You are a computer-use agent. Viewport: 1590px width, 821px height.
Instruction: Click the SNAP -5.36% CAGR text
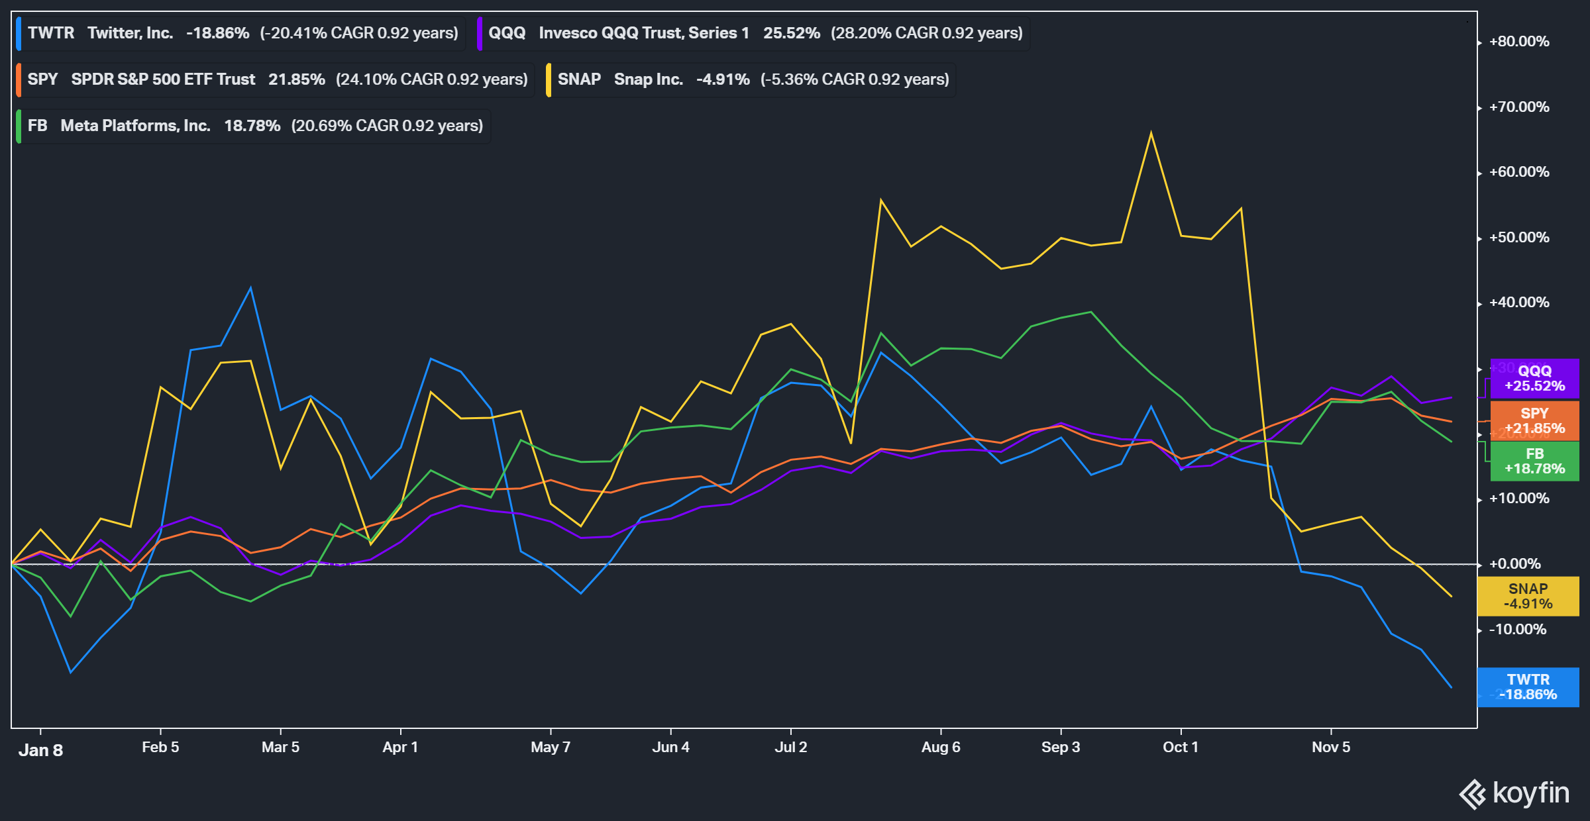tap(855, 79)
